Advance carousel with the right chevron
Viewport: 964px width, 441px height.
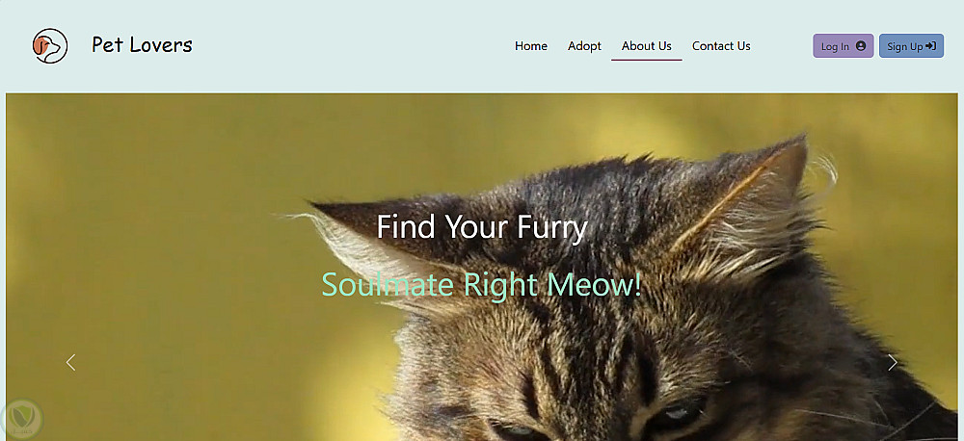click(x=892, y=362)
